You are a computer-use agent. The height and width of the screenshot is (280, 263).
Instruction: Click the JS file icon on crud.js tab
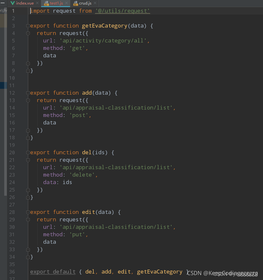tap(76, 3)
